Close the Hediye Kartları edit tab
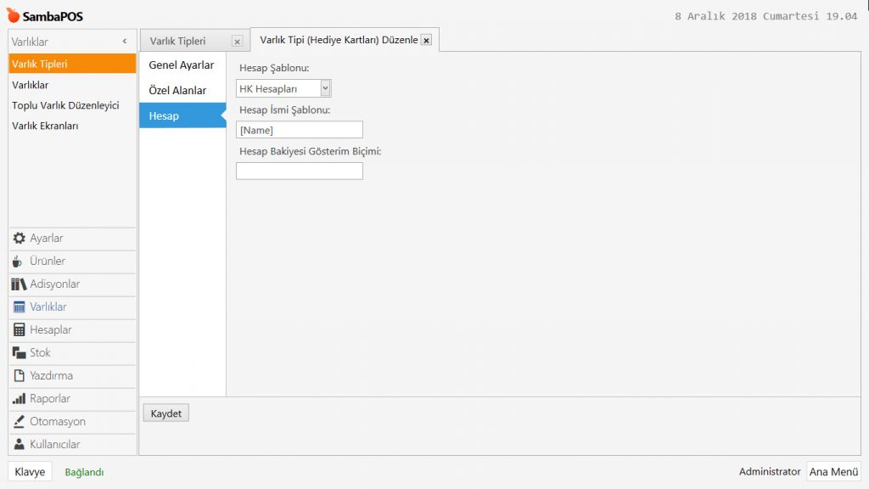This screenshot has width=869, height=489. [426, 40]
